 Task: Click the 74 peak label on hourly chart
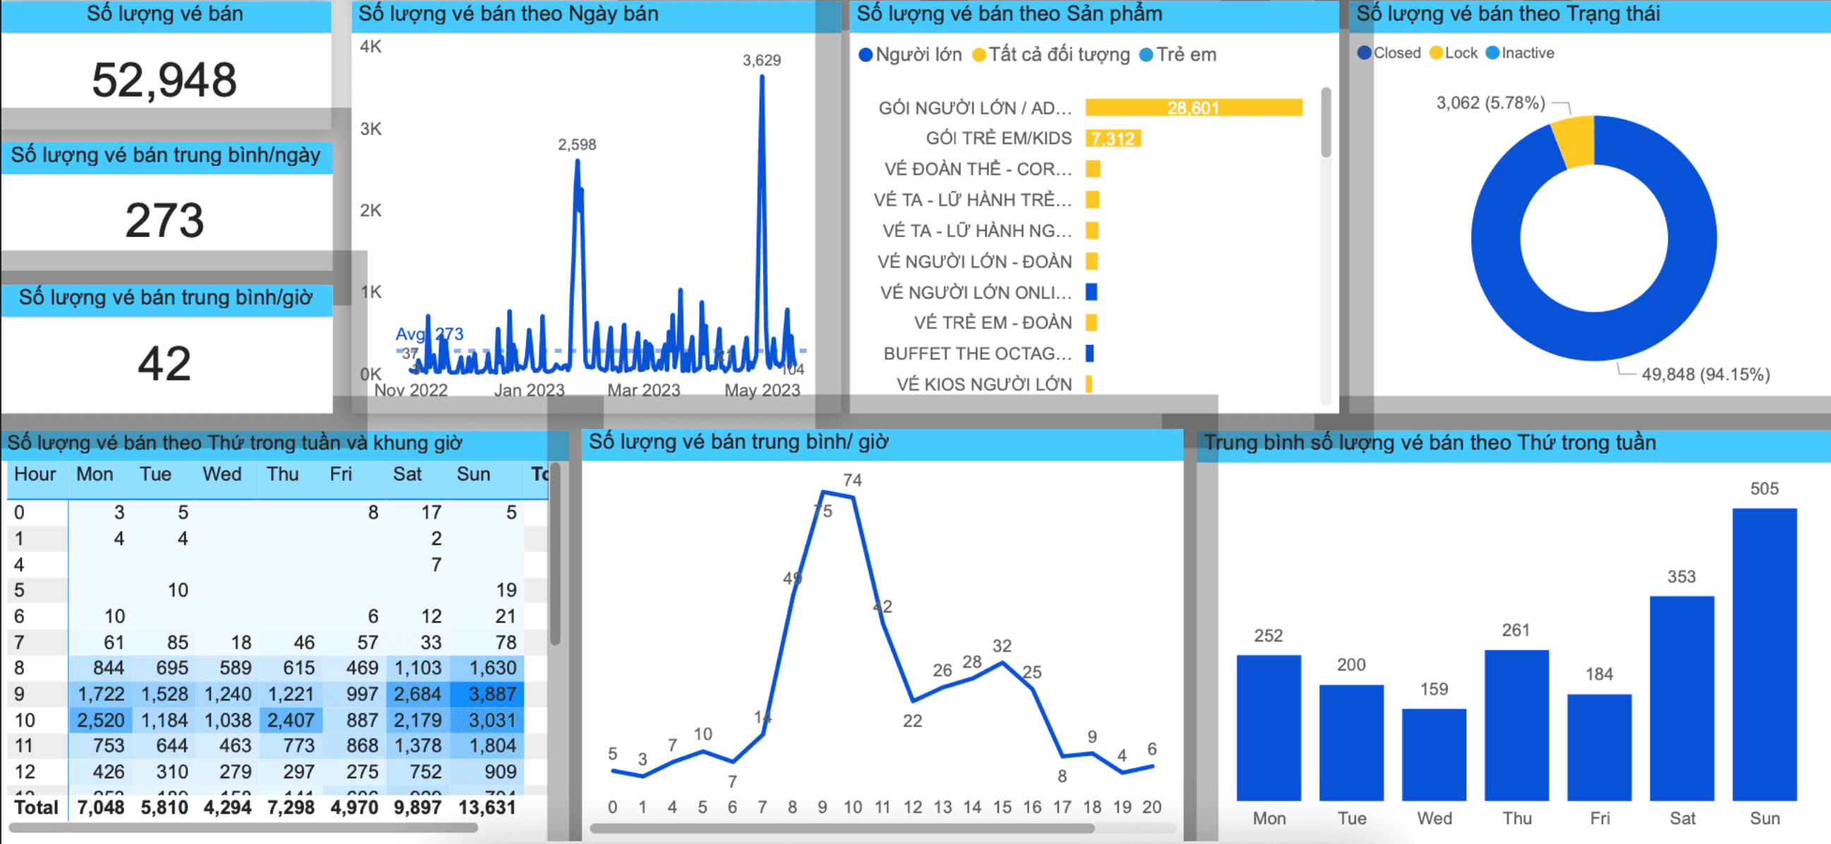click(x=852, y=481)
